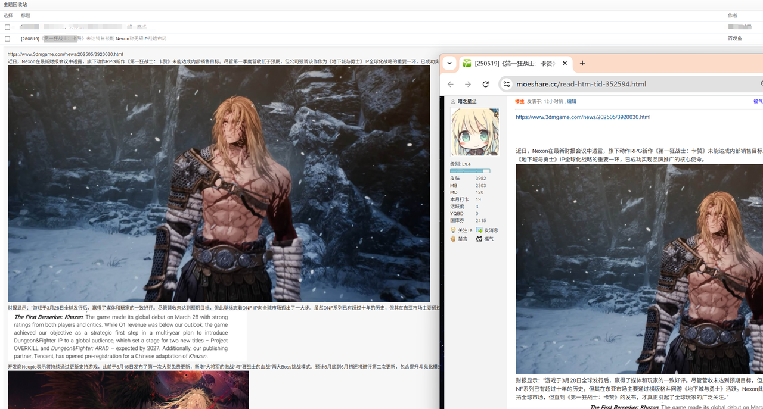The width and height of the screenshot is (763, 409).
Task: Follow the user via 关注Ta
Action: 465,230
